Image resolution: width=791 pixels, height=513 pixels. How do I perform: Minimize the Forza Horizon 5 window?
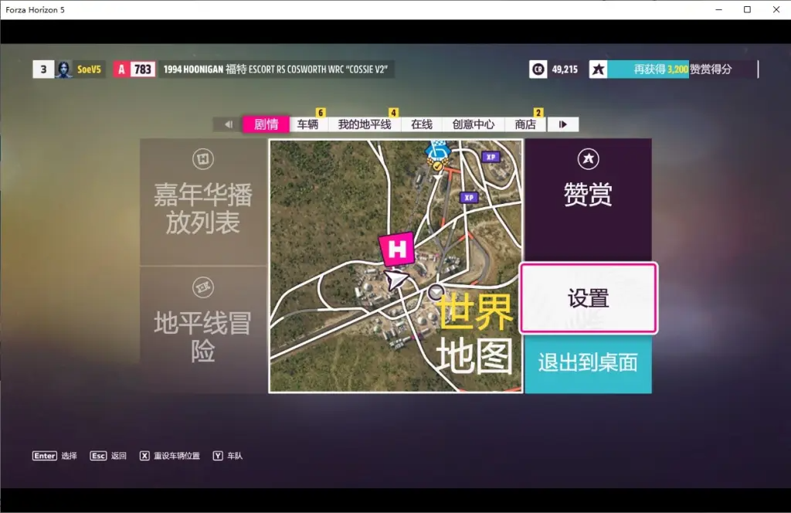click(x=719, y=9)
